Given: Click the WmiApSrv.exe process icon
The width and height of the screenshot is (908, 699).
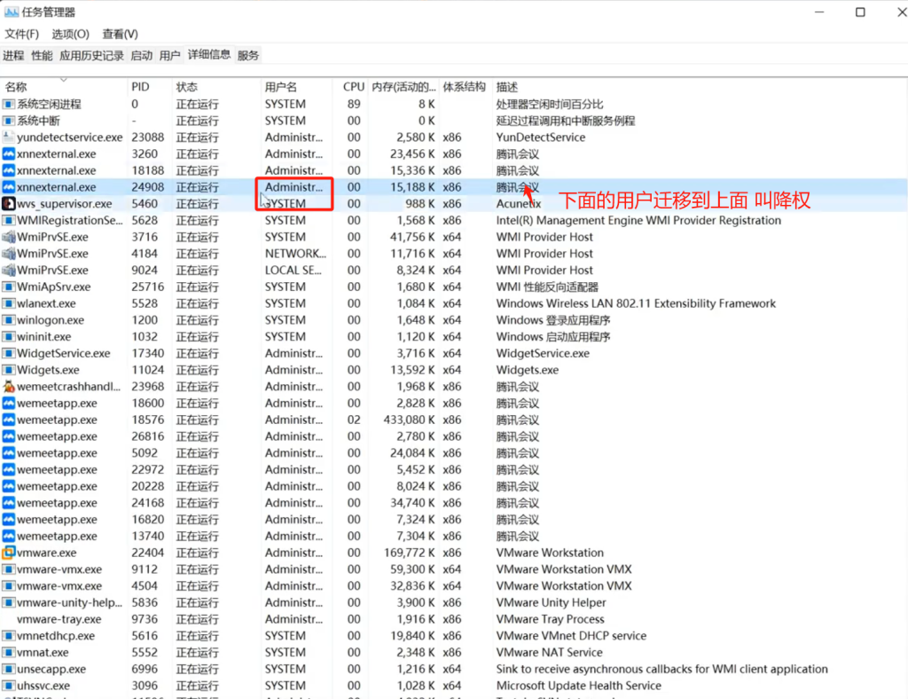Looking at the screenshot, I should [x=8, y=287].
